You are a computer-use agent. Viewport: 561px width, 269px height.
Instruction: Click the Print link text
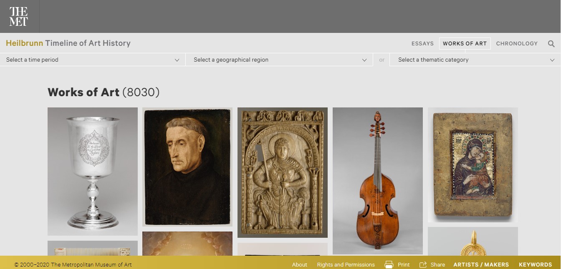tap(404, 264)
